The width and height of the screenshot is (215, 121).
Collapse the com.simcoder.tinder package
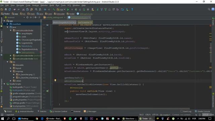click(x=10, y=30)
